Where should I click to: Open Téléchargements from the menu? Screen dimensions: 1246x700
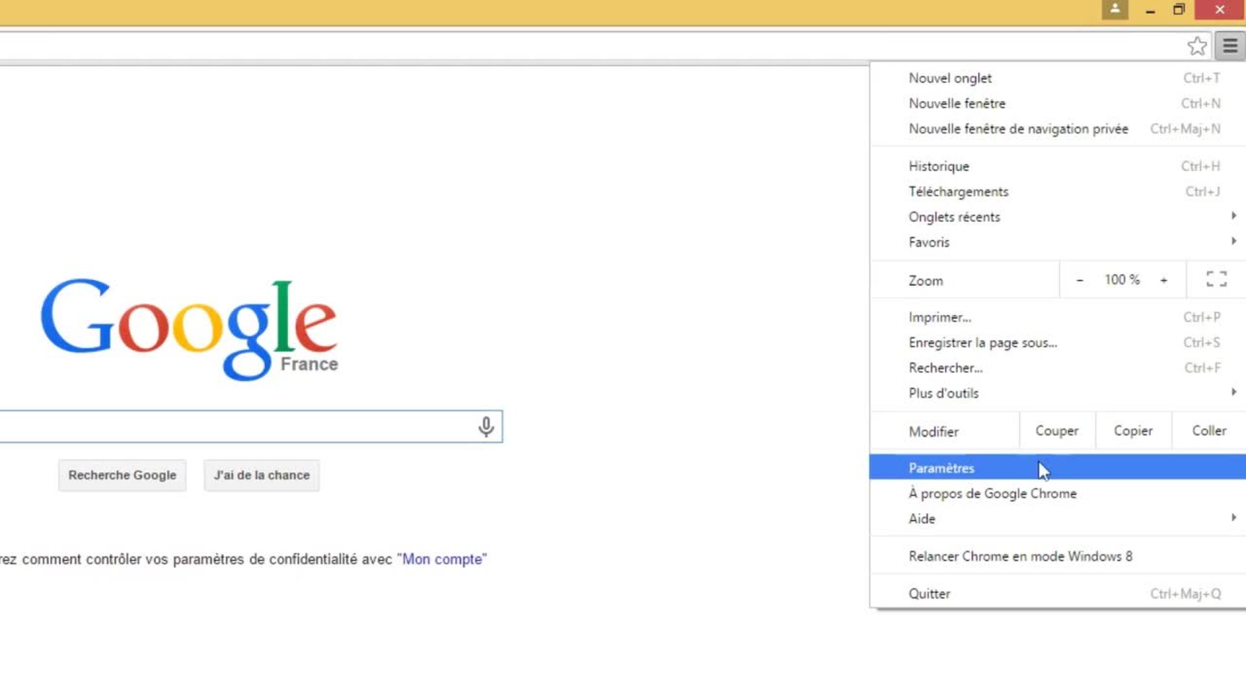pyautogui.click(x=958, y=192)
